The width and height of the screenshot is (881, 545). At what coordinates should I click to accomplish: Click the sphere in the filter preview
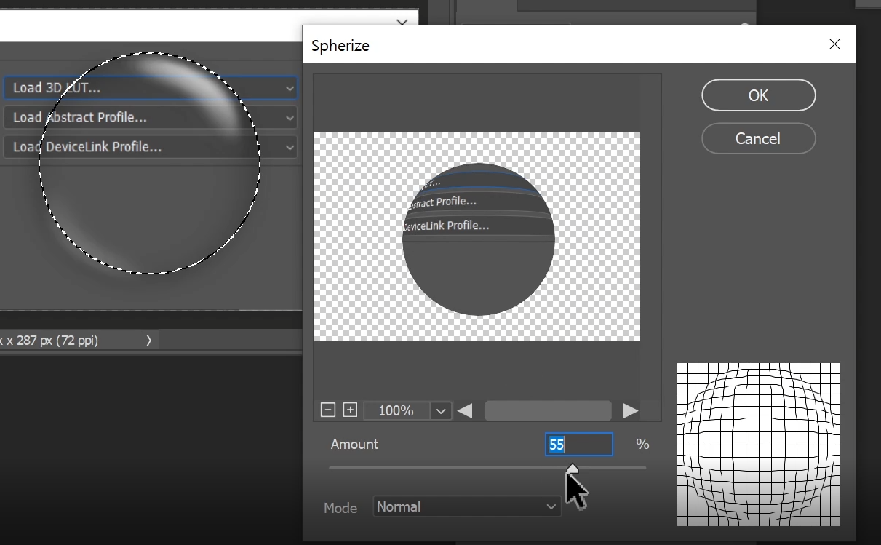479,239
